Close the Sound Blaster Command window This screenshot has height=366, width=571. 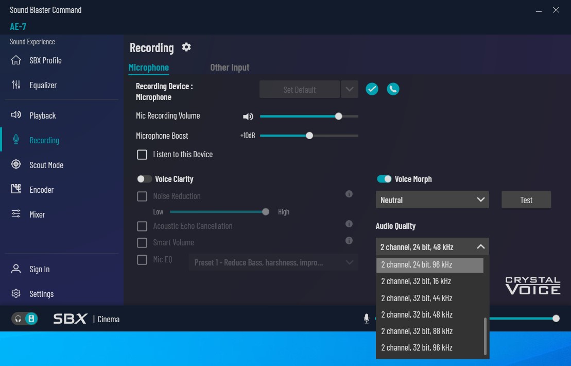556,10
